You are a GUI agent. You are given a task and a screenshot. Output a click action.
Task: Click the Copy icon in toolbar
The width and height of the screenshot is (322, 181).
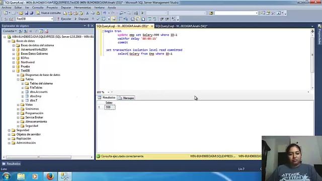coord(93,13)
